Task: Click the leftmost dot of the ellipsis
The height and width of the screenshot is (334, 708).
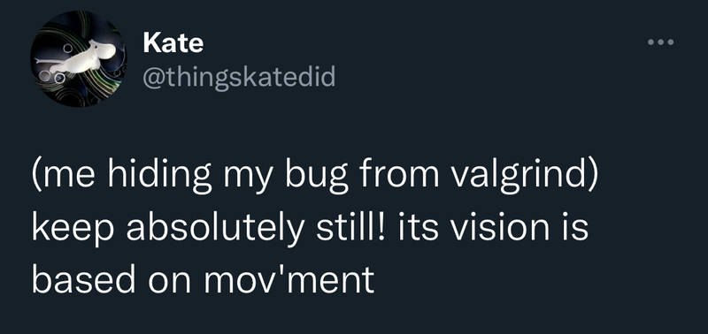Action: pyautogui.click(x=650, y=42)
